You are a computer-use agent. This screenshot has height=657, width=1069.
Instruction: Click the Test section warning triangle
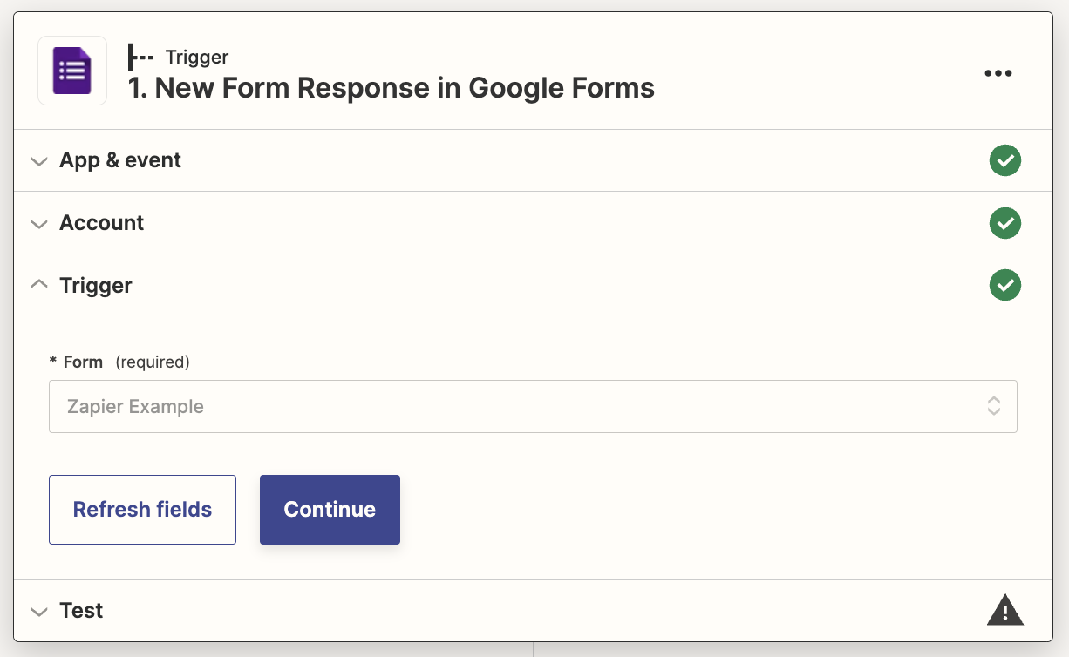click(1004, 610)
